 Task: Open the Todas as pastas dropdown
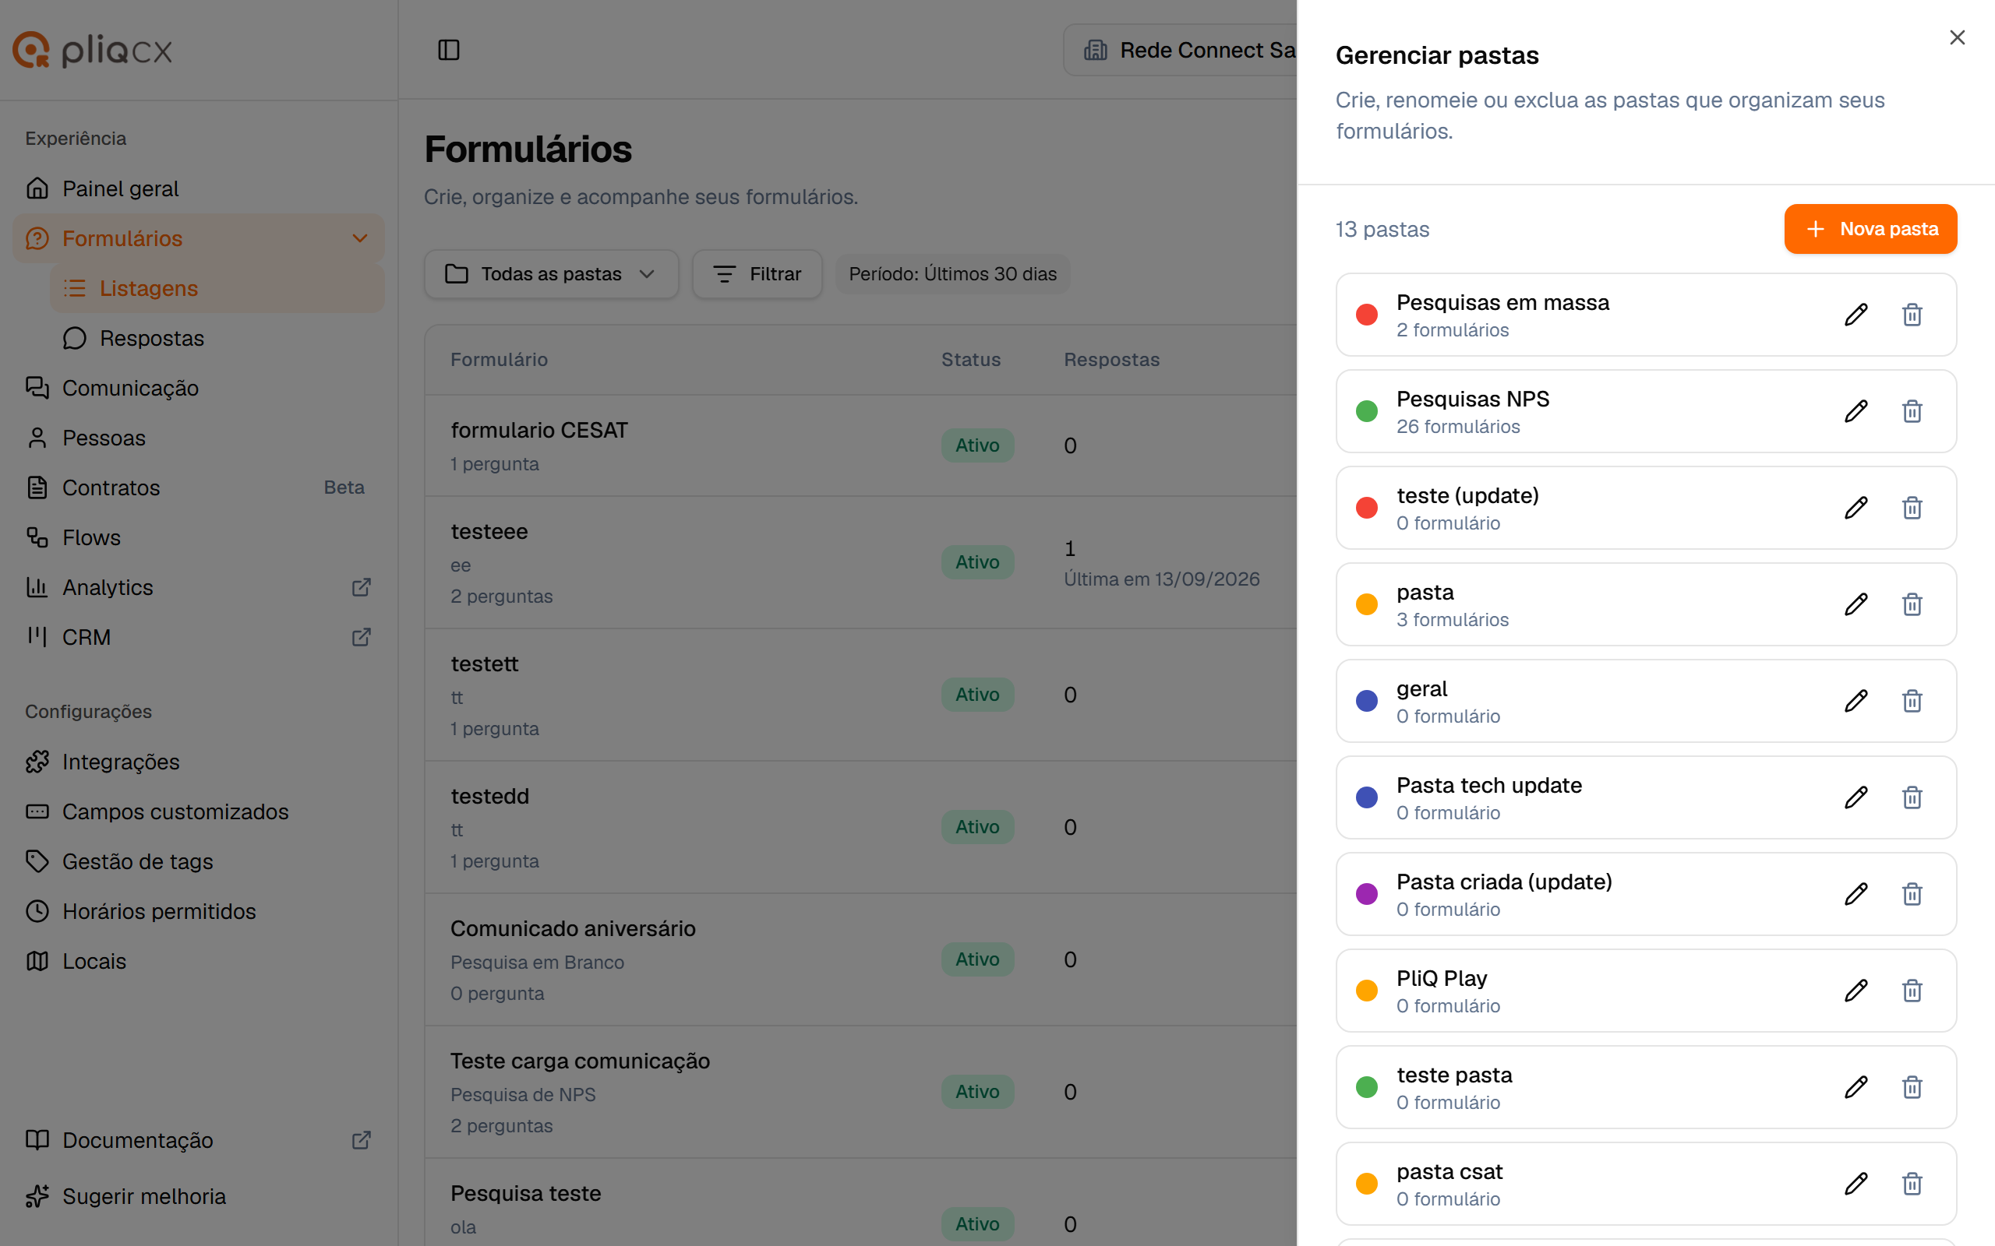tap(551, 274)
